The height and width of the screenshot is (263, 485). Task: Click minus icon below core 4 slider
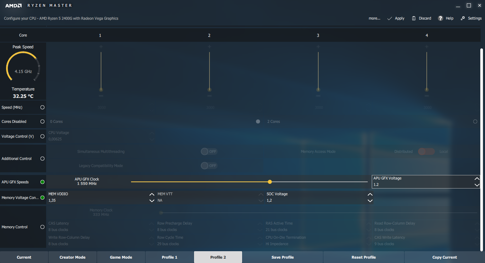click(x=427, y=96)
